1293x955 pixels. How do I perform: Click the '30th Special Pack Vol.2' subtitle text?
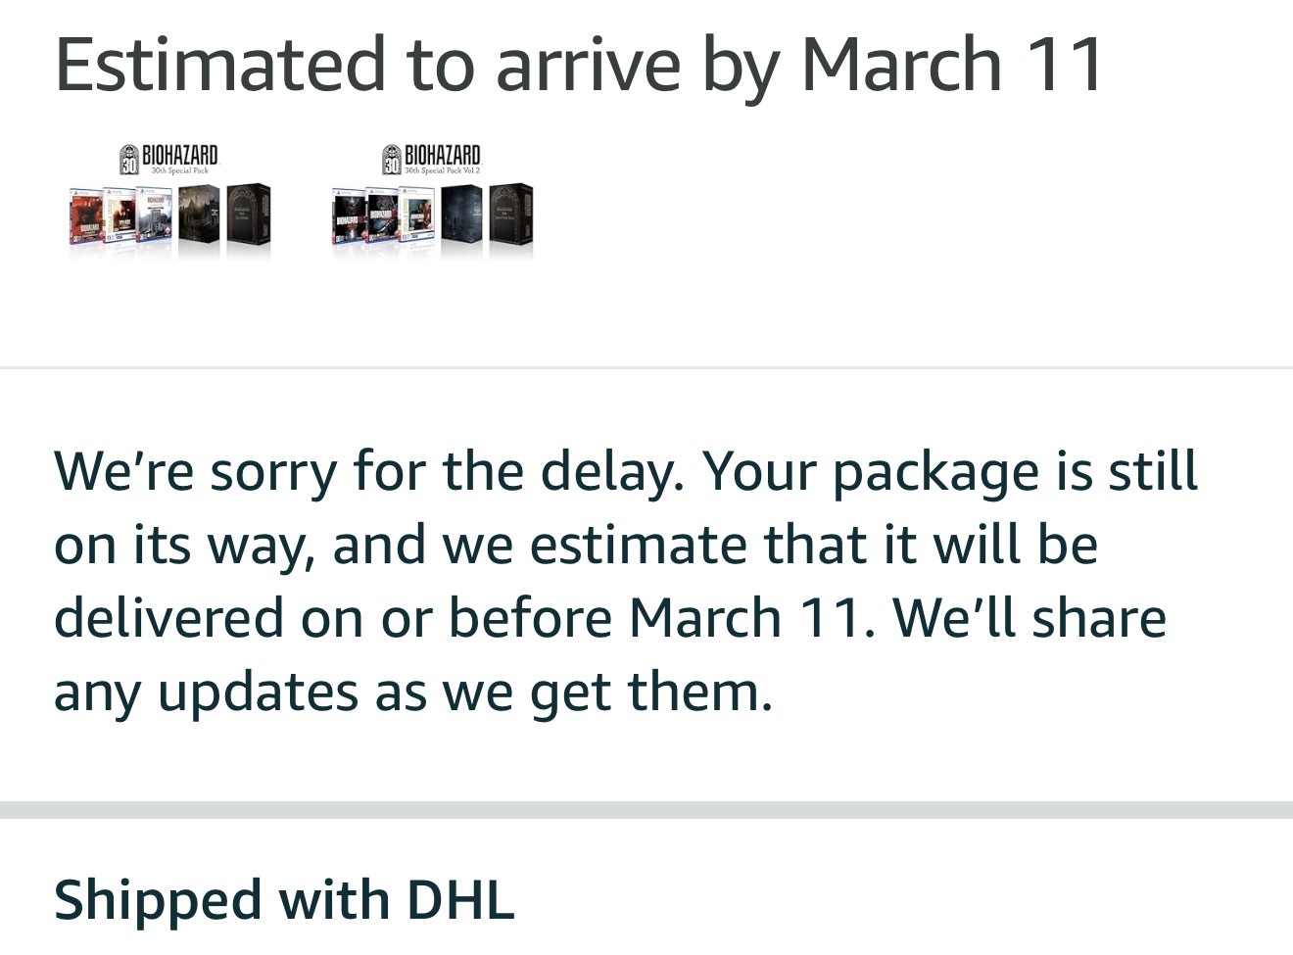tap(443, 171)
